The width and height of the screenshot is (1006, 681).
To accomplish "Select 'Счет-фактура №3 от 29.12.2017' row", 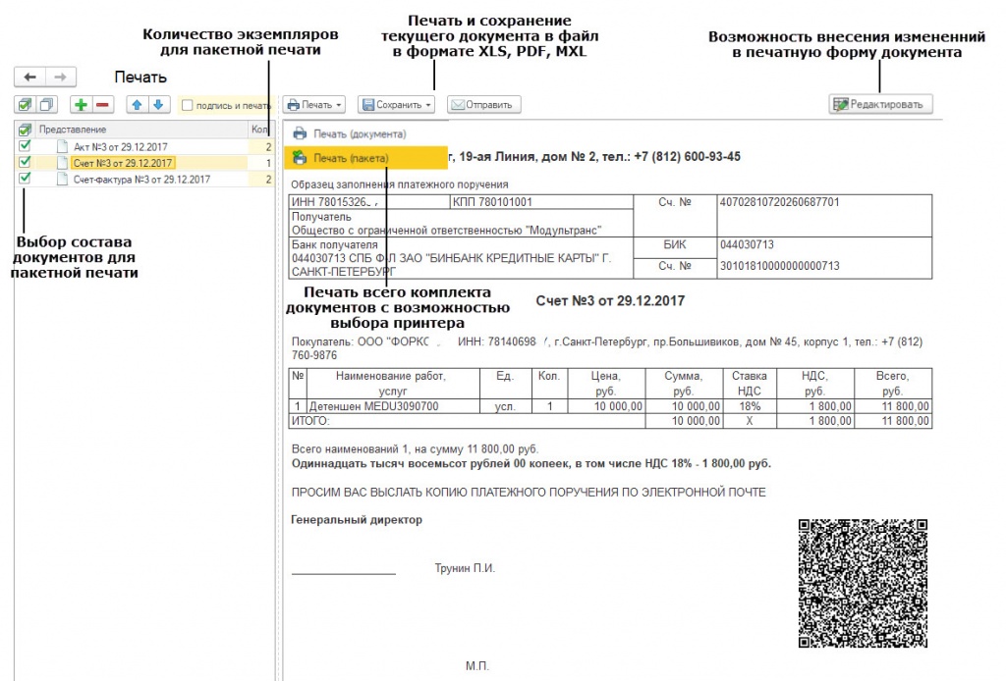I will (144, 180).
